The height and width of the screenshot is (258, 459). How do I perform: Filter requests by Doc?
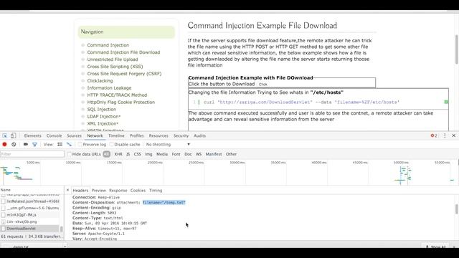[188, 154]
